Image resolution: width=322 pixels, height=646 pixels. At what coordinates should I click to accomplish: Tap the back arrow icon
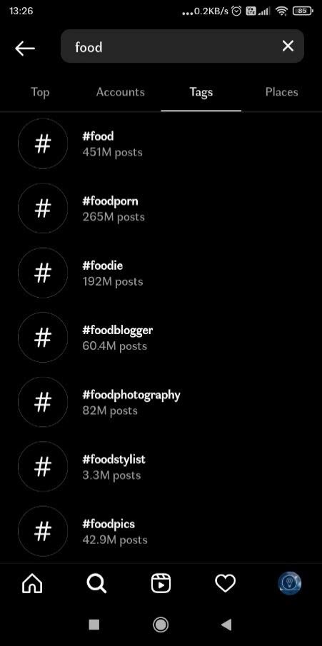[x=25, y=49]
